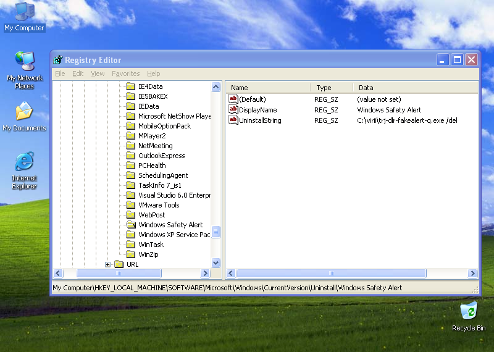The image size is (494, 352).
Task: Click the 'Windows Safety Alert' data cell
Action: (389, 110)
